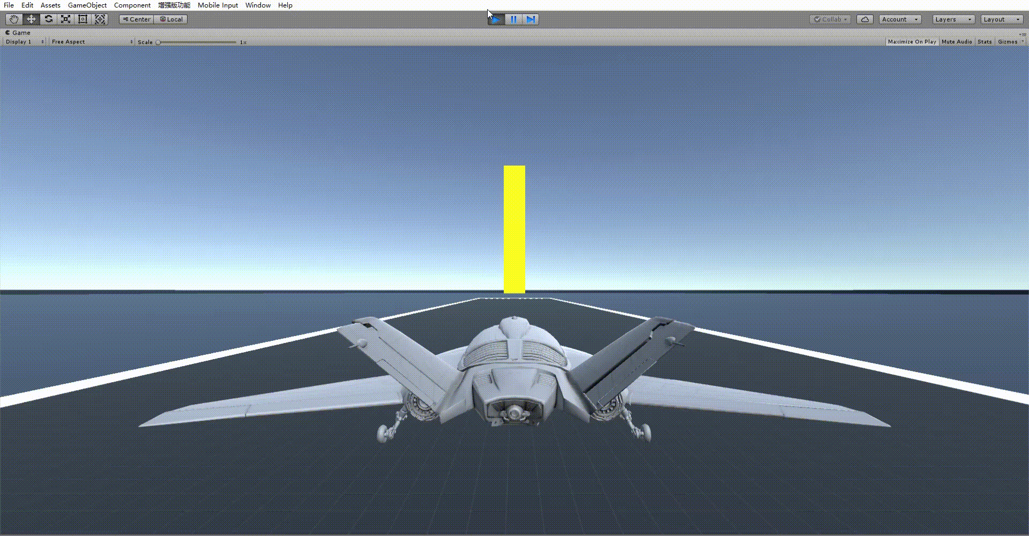
Task: Open the GameObject menu
Action: tap(87, 5)
